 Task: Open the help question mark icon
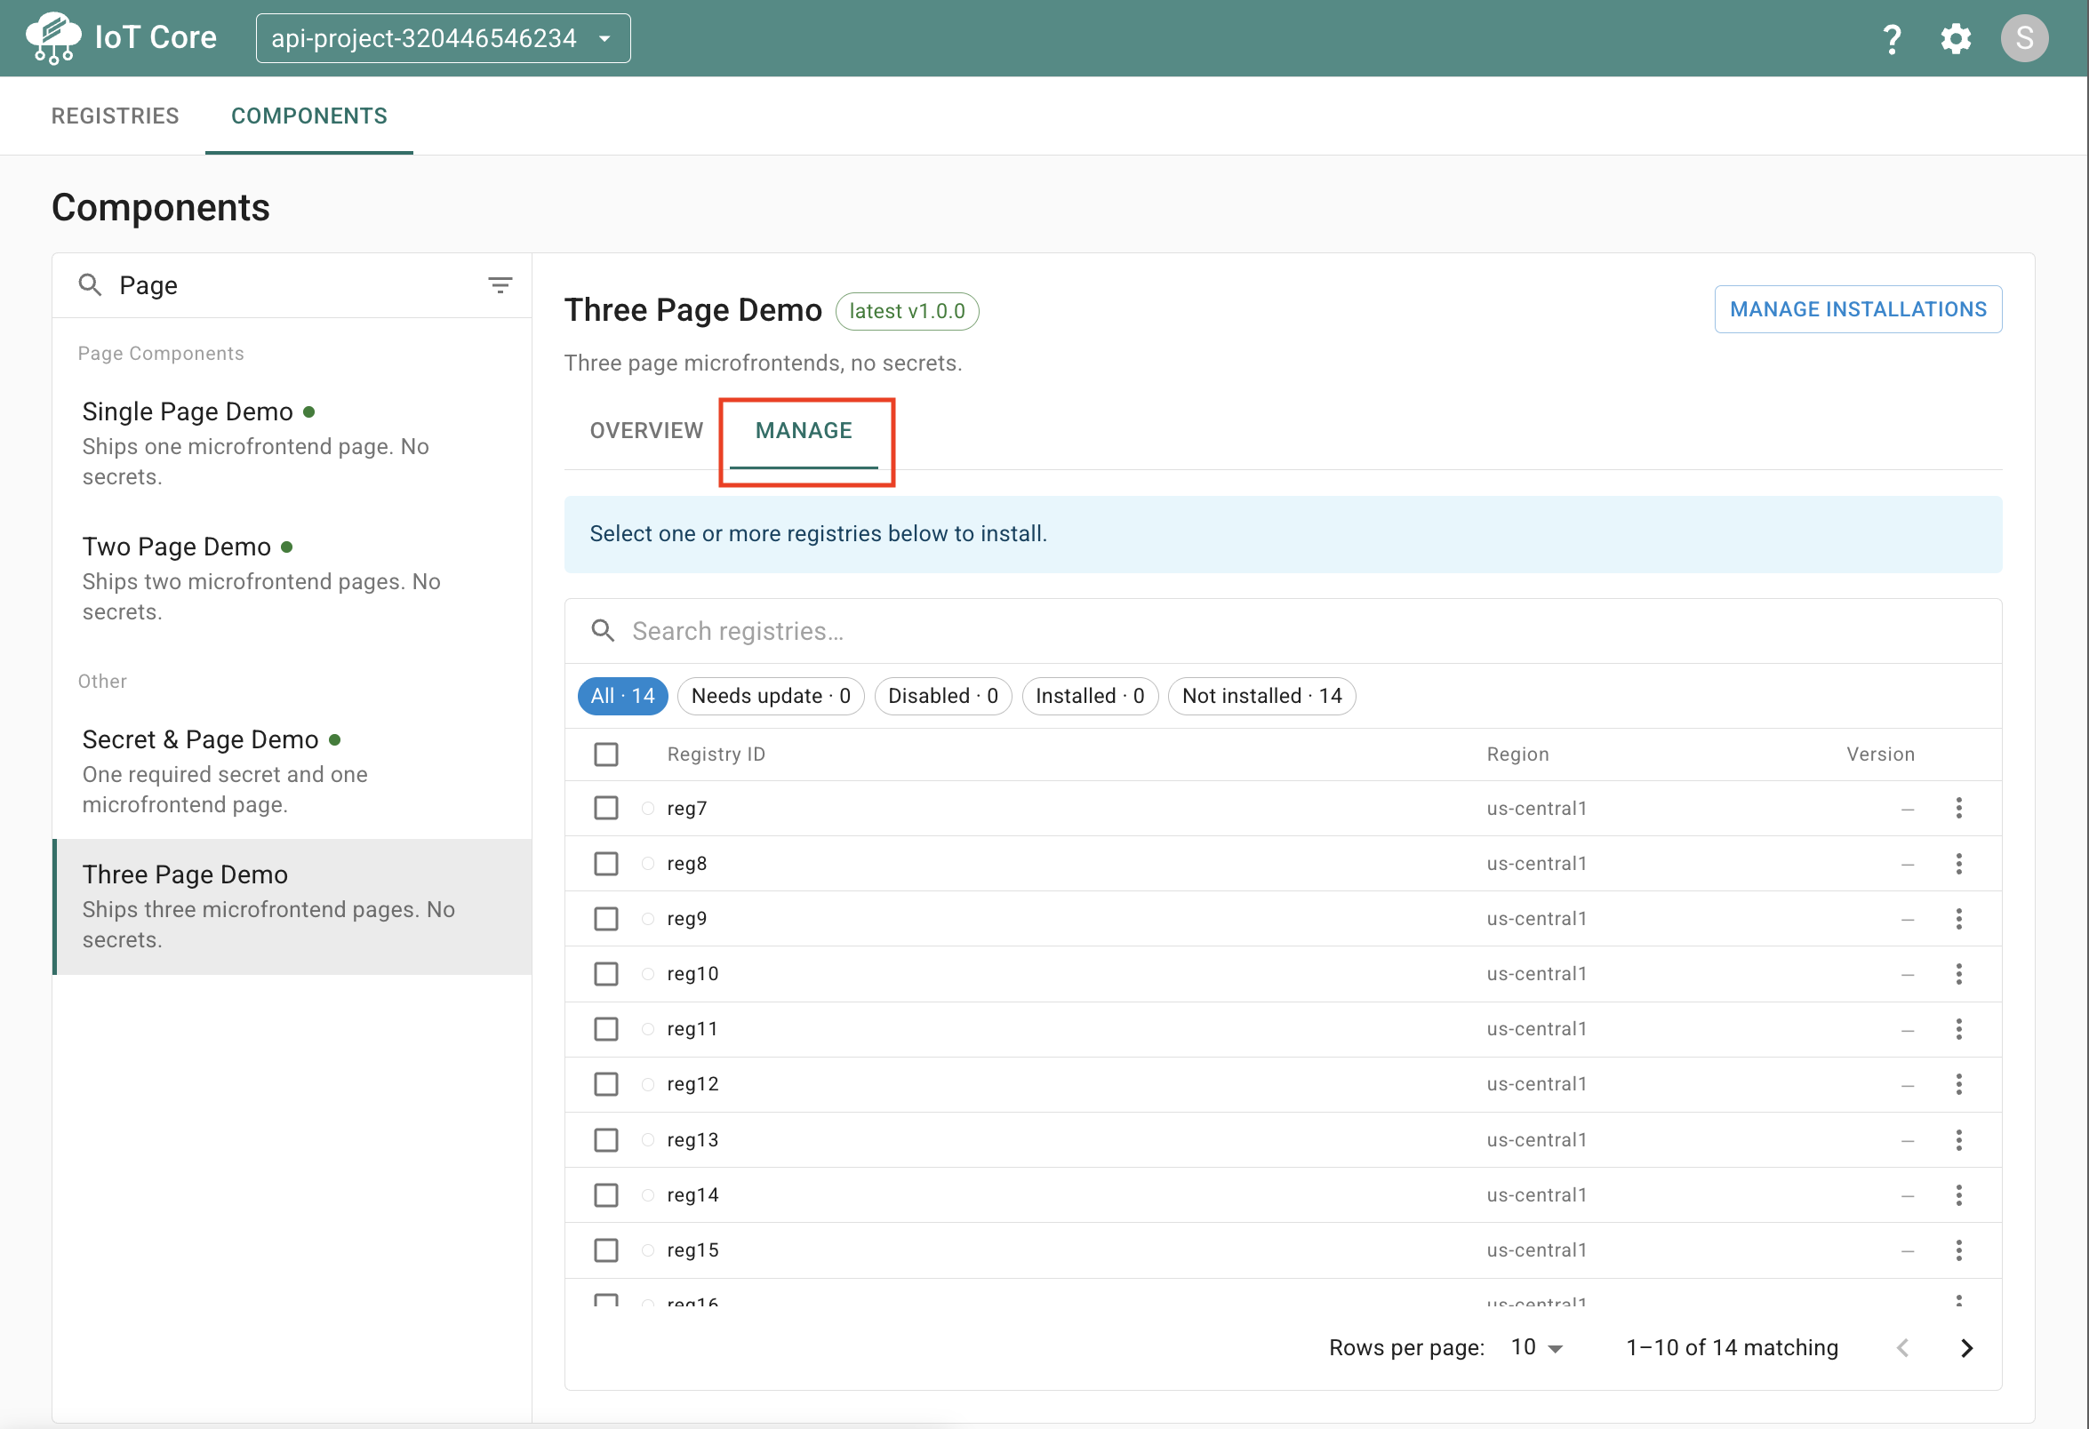(x=1892, y=38)
